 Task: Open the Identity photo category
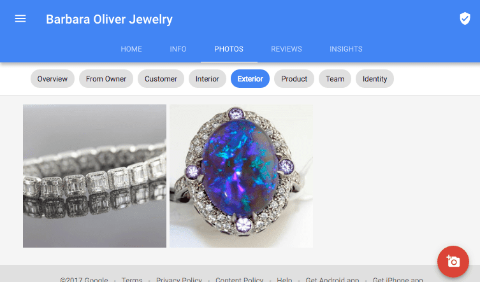point(375,79)
